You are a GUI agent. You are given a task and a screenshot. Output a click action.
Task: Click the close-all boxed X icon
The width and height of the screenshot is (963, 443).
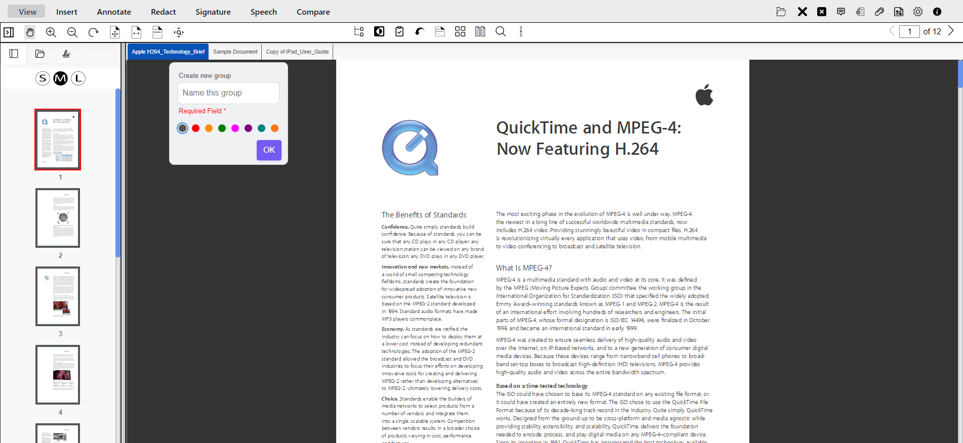[822, 12]
